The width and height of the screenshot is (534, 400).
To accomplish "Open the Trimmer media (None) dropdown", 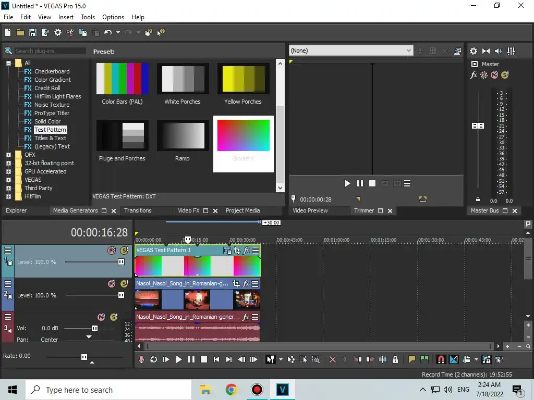I will coord(351,51).
